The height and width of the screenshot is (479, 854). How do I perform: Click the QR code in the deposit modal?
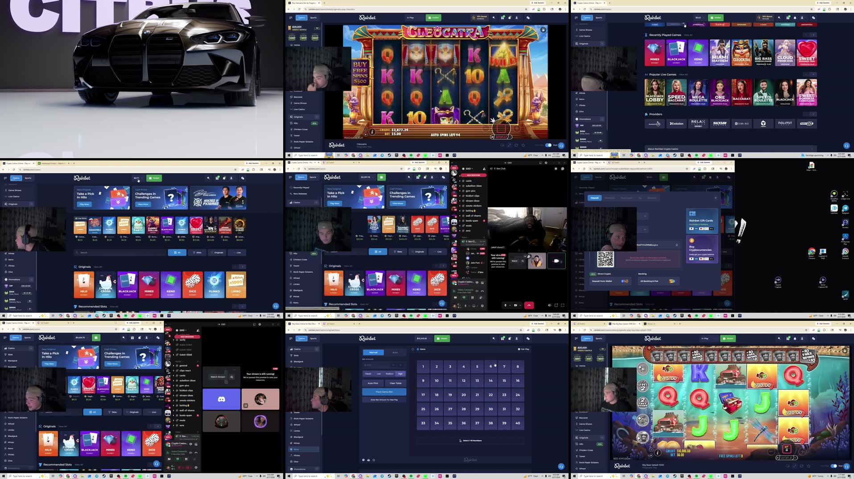605,259
